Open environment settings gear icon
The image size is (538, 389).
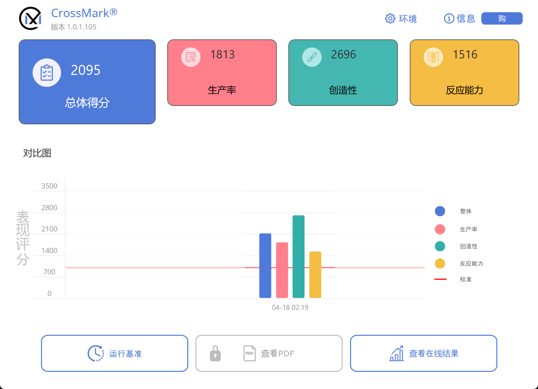(x=390, y=19)
